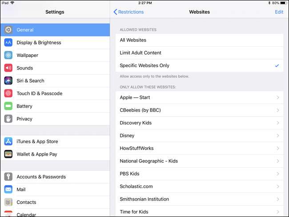Tap the Privacy hand icon

[x=8, y=119]
